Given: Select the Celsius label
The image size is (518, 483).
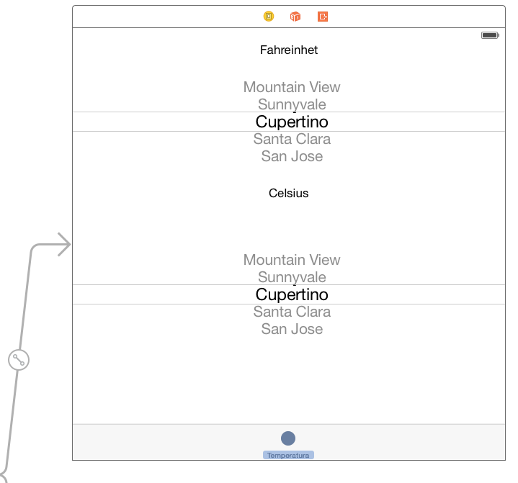Looking at the screenshot, I should [289, 193].
